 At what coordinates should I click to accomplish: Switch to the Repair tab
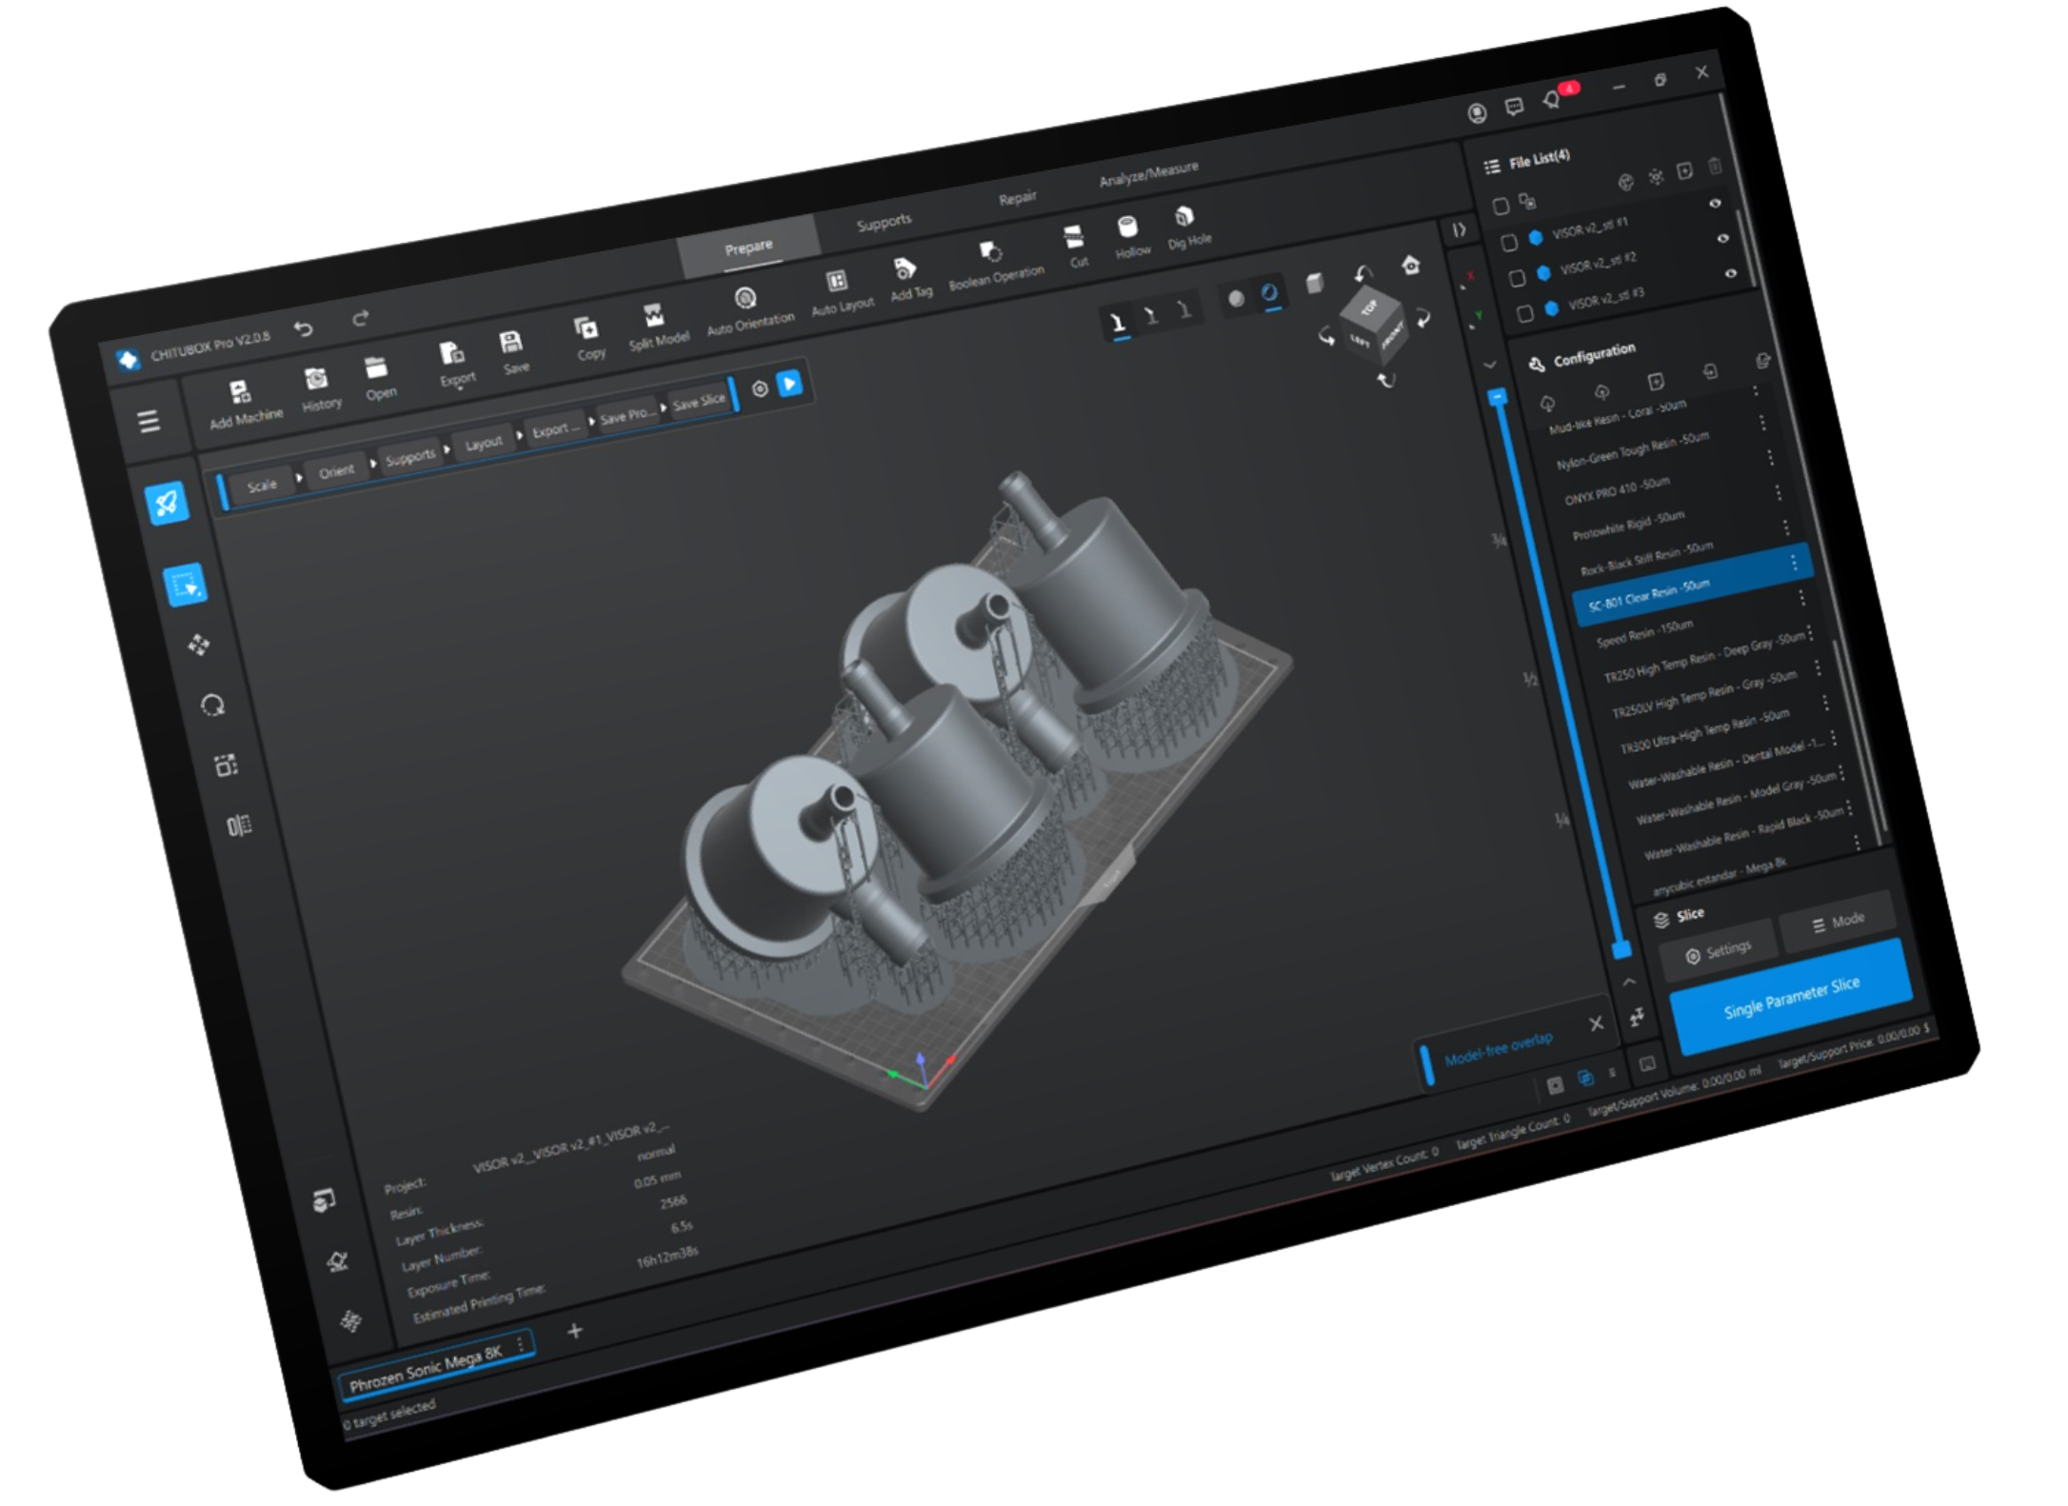tap(1017, 198)
